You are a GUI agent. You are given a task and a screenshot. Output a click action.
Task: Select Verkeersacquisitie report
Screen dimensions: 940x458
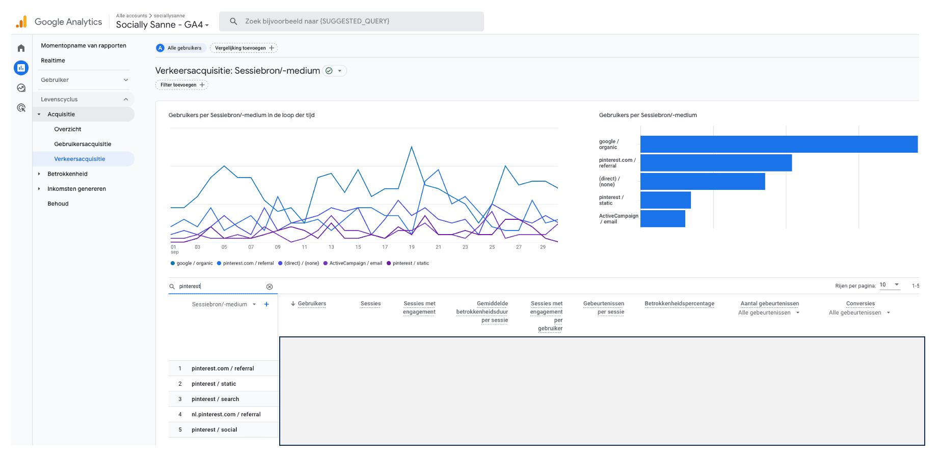[x=84, y=159]
